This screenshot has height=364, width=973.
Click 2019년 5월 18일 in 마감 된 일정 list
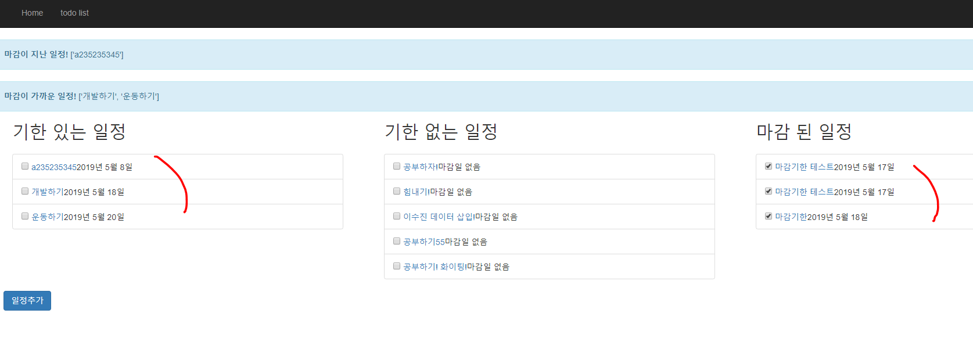[838, 217]
